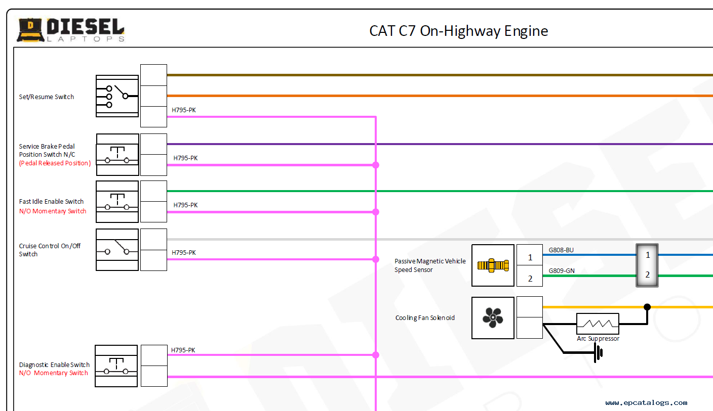Click the ground symbol below the arc suppressor
Viewport: 713px width, 411px height.
click(x=598, y=353)
